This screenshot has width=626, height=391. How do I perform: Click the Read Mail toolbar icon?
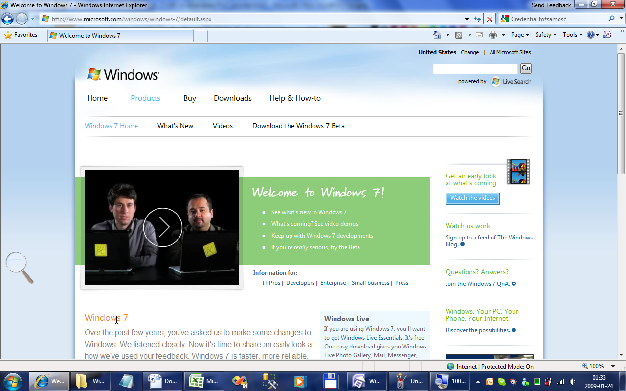[x=479, y=35]
